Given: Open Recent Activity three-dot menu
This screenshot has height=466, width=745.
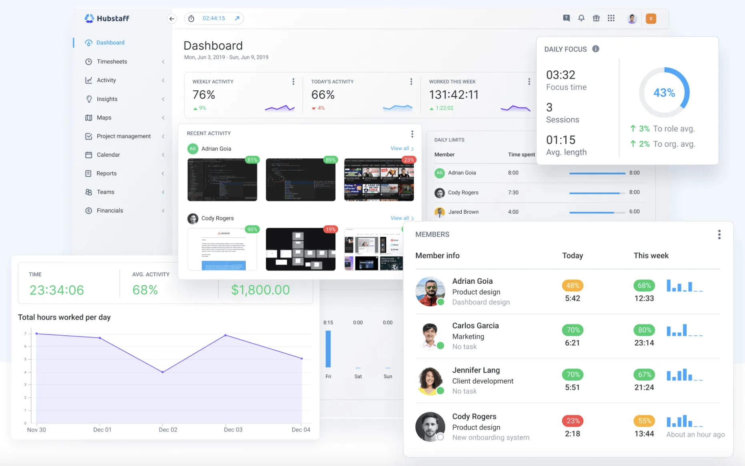Looking at the screenshot, I should pos(412,134).
